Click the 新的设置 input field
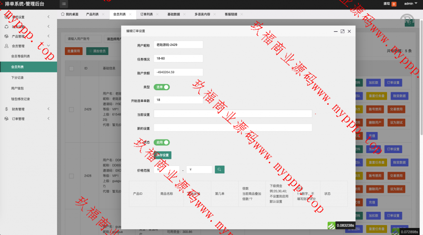This screenshot has width=423, height=235. 233,128
